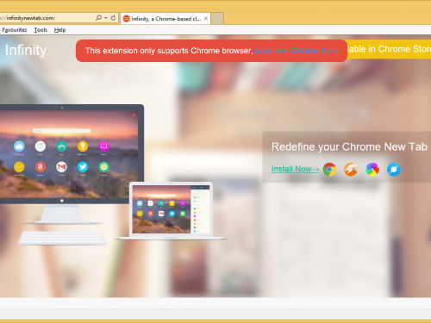431x323 pixels.
Task: Click the green settings gear on monitor
Action: (103, 167)
